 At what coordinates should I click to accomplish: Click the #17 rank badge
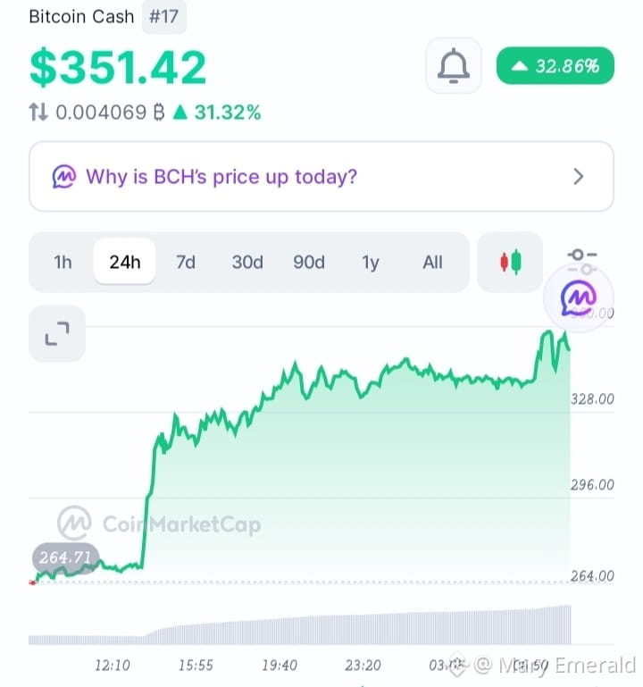tap(163, 17)
